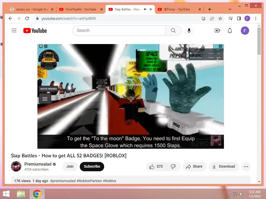Open more actions three-dot button under video
266x199 pixels.
pyautogui.click(x=246, y=167)
